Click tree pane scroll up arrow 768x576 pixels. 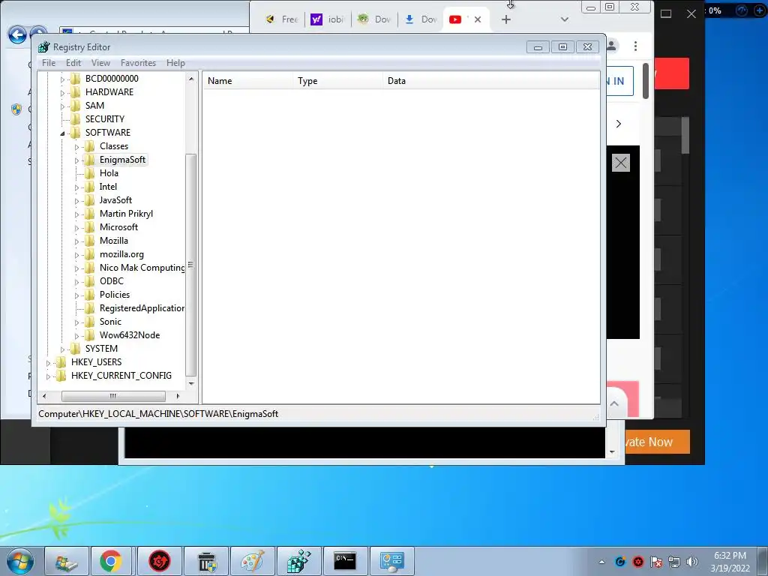[x=191, y=78]
